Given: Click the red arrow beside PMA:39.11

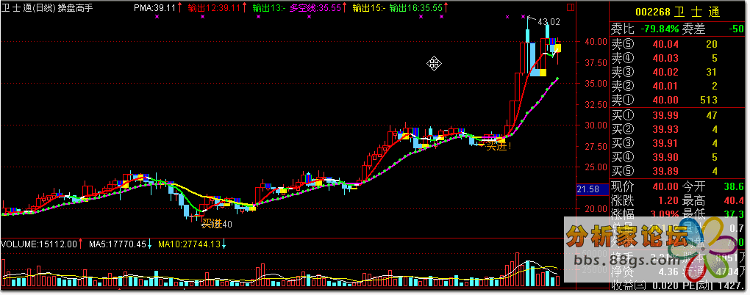Looking at the screenshot, I should [x=180, y=7].
